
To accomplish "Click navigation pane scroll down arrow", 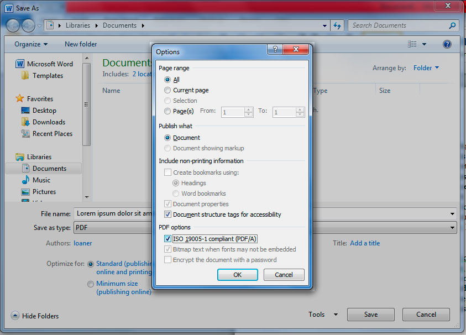I will tap(86, 197).
